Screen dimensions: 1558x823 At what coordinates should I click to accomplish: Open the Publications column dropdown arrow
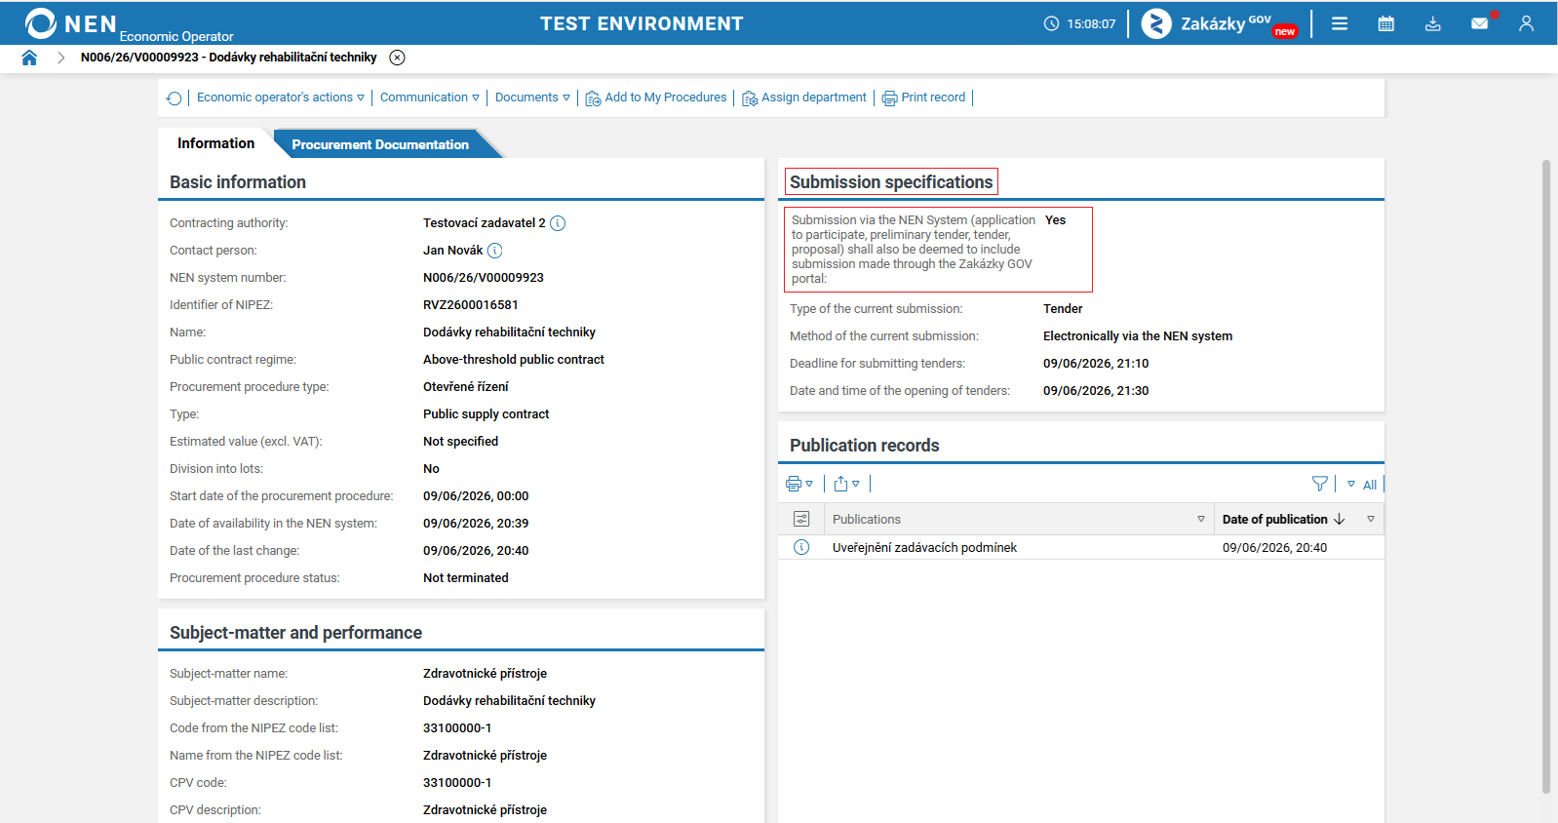(1201, 519)
